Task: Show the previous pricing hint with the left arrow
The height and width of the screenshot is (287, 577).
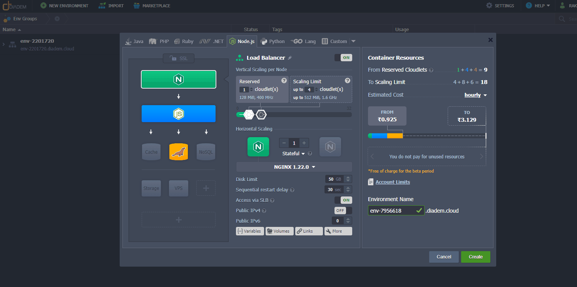Action: (372, 156)
